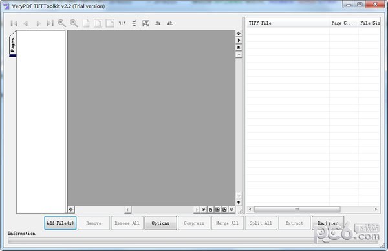The width and height of the screenshot is (388, 251).
Task: Click the Add File(s) button
Action: 60,223
